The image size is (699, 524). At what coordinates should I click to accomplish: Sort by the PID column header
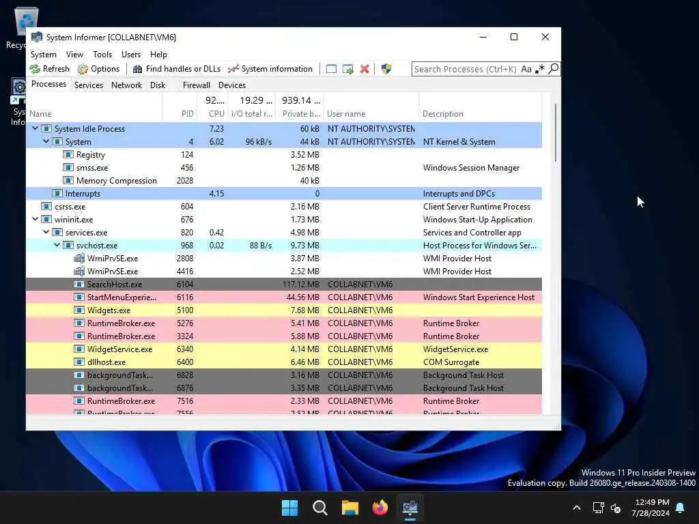tap(180, 107)
